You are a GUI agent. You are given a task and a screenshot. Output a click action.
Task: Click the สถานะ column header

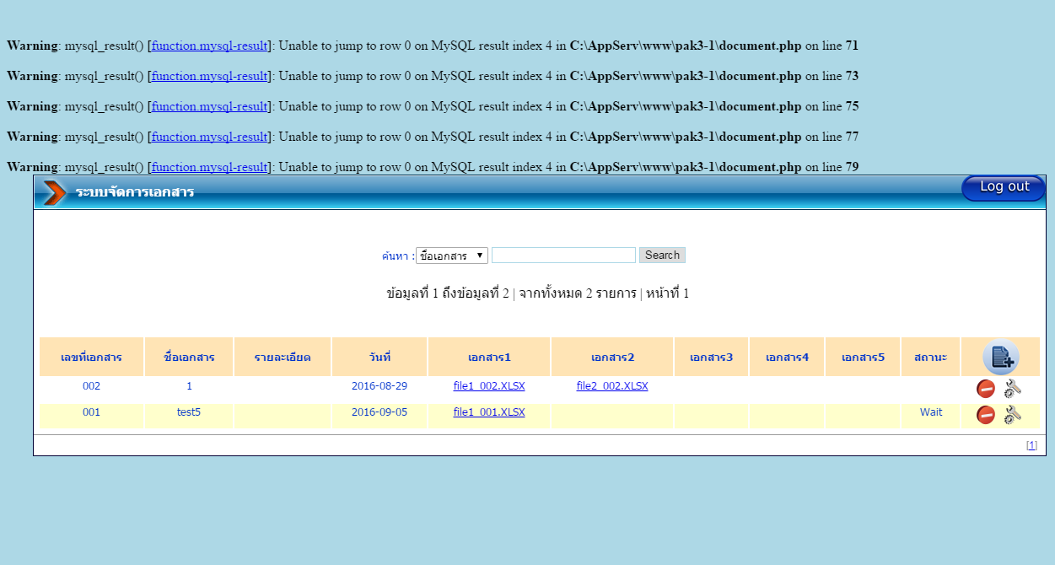click(930, 358)
